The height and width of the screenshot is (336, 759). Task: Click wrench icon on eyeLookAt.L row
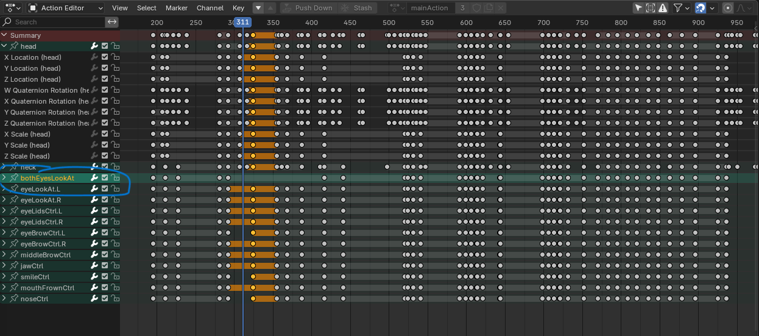click(x=94, y=189)
